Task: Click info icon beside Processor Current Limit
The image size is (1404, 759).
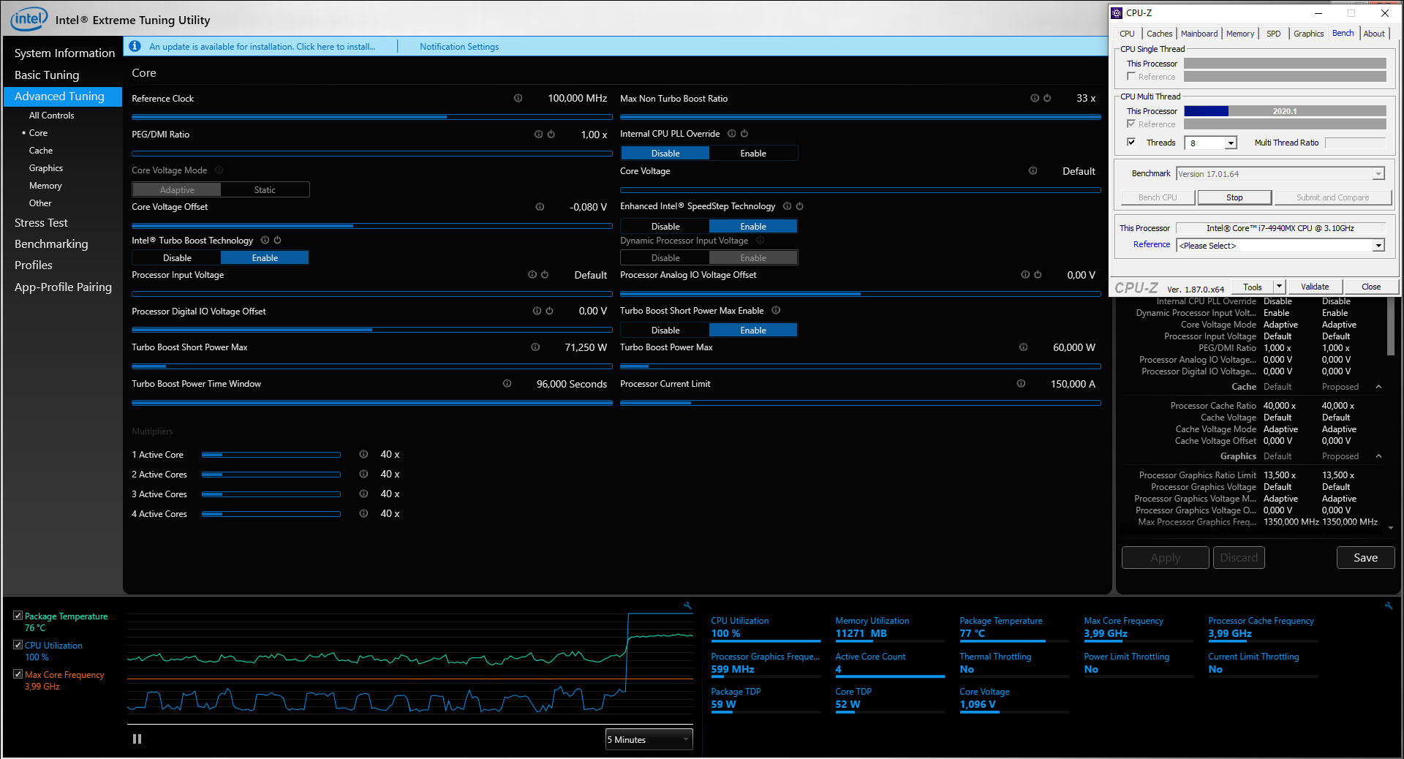Action: [x=1021, y=384]
